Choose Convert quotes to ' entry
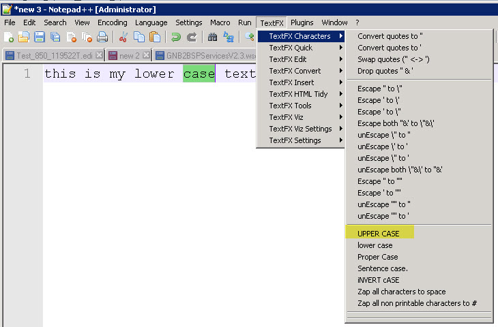The image size is (498, 327). 419,48
